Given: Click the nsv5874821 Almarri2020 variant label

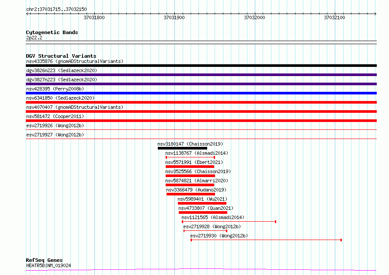Looking at the screenshot, I should (x=196, y=181).
